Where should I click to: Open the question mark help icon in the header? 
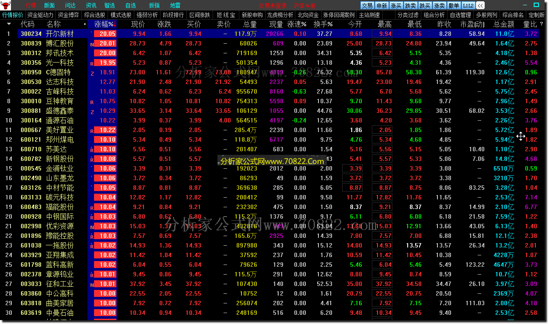tap(542, 24)
